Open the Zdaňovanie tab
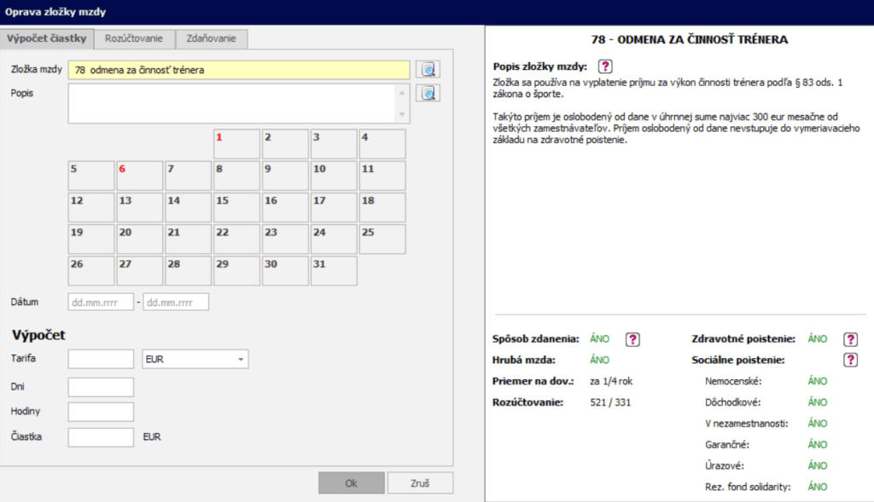Viewport: 874px width, 502px height. (x=212, y=39)
